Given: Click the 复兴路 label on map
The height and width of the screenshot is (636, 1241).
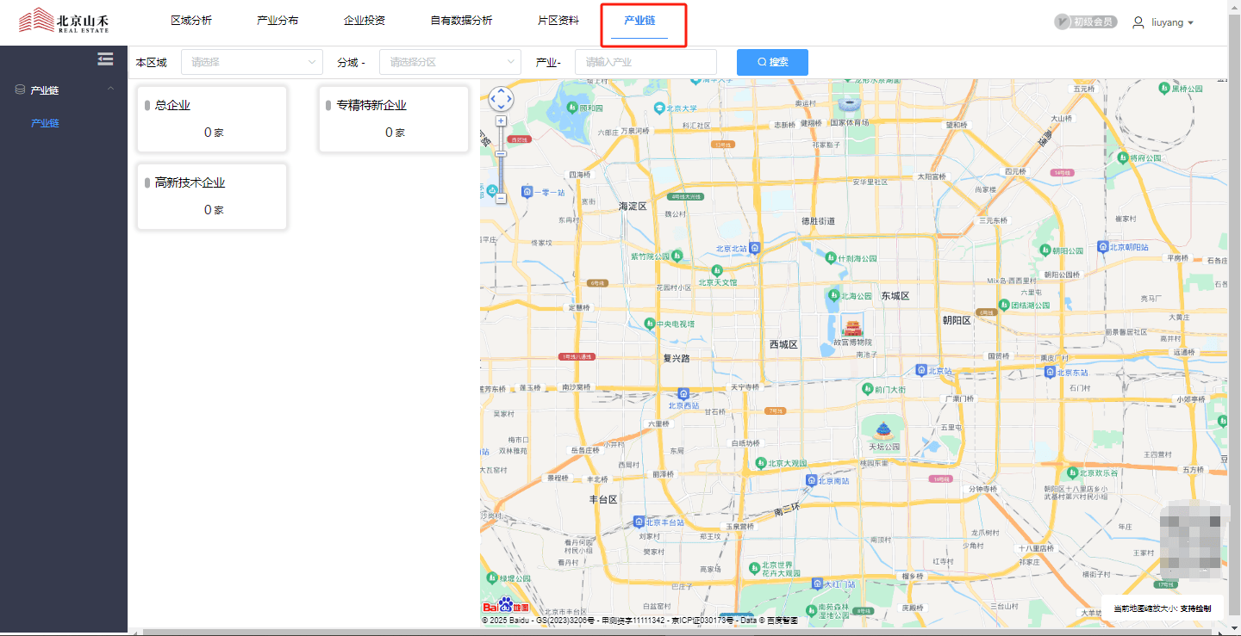Looking at the screenshot, I should click(676, 358).
